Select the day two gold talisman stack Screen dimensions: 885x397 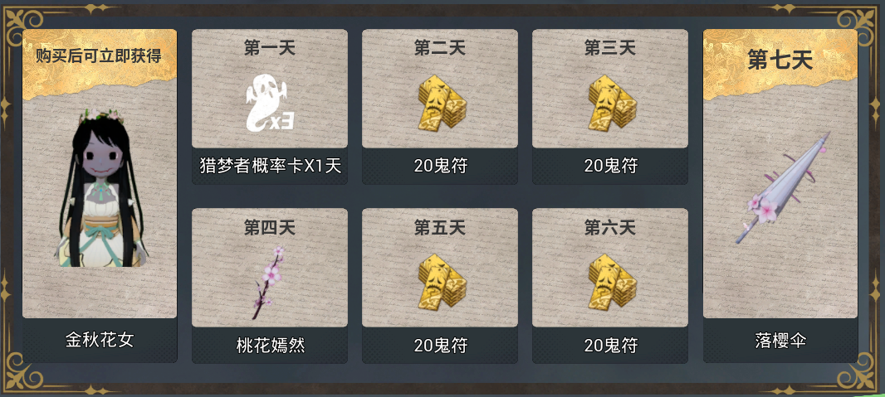click(442, 103)
